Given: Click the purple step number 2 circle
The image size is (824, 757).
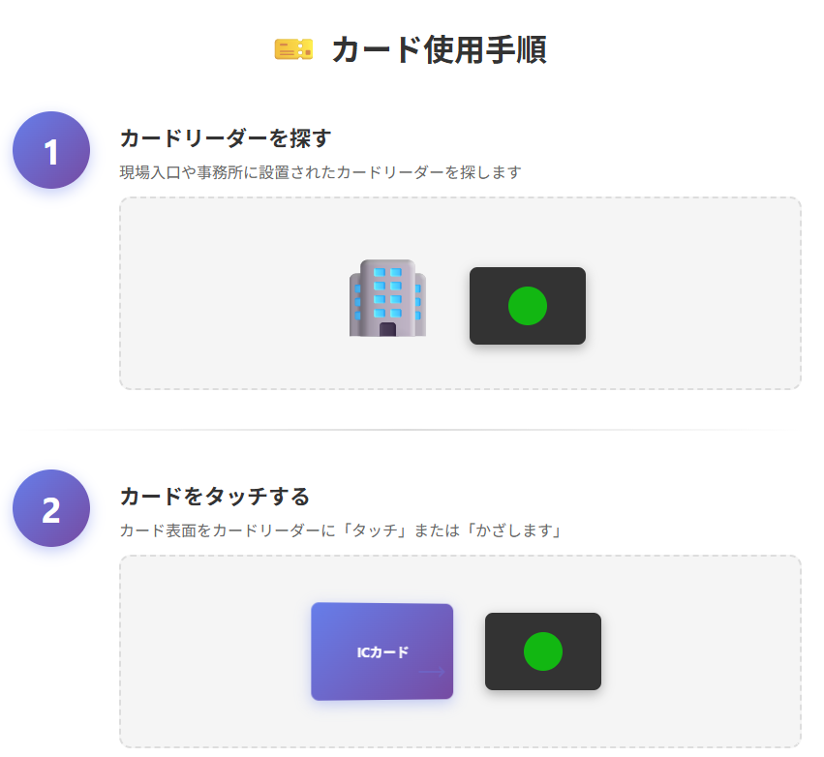Looking at the screenshot, I should point(51,509).
